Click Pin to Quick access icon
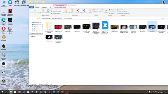The height and width of the screenshot is (94, 168). pos(35,10)
